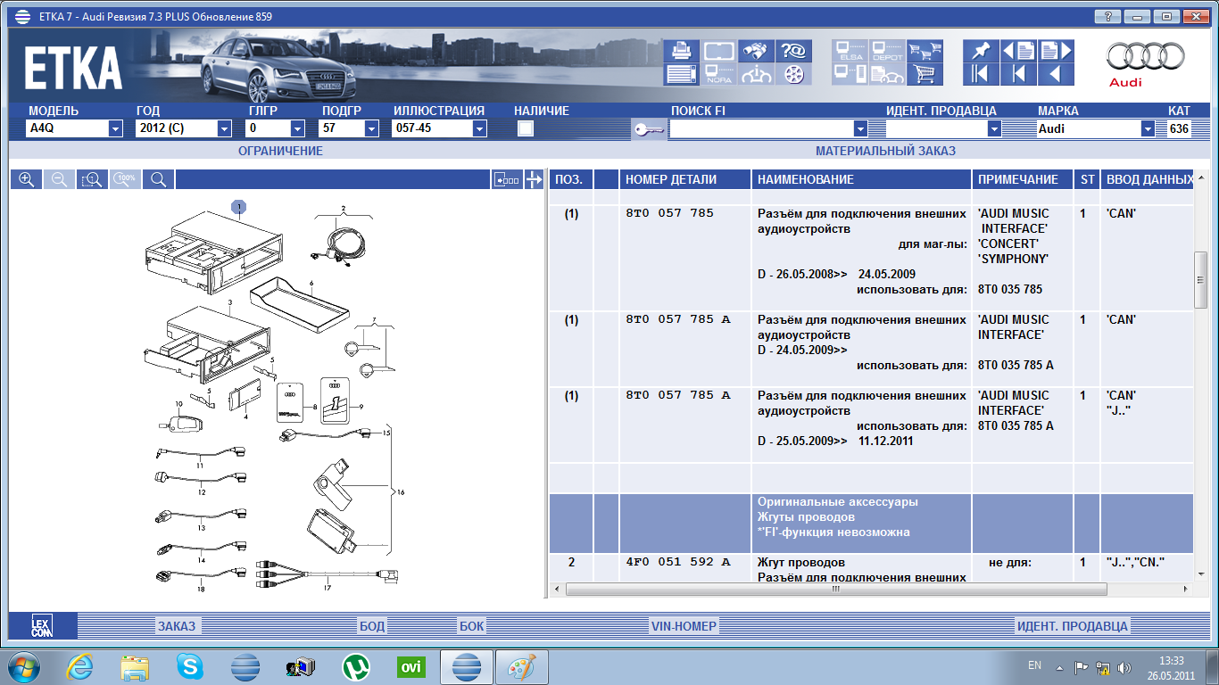Click the КАТ field showing 636

(1179, 128)
